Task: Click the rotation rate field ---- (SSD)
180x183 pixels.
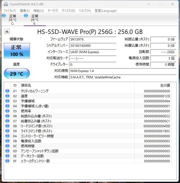Action: pos(163,52)
